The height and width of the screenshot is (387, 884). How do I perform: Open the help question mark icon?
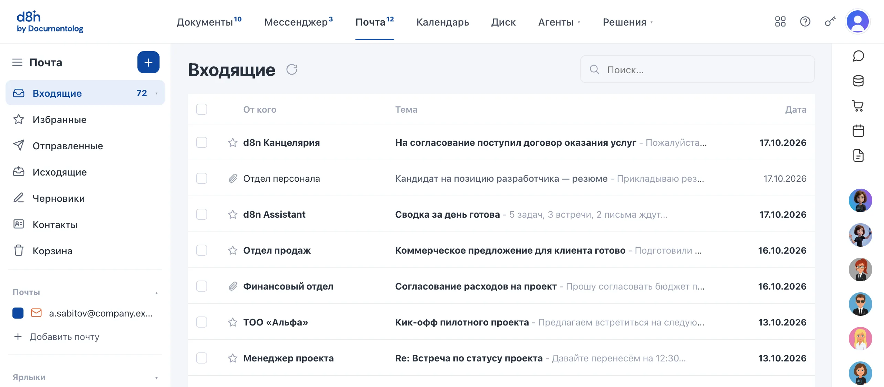point(805,22)
